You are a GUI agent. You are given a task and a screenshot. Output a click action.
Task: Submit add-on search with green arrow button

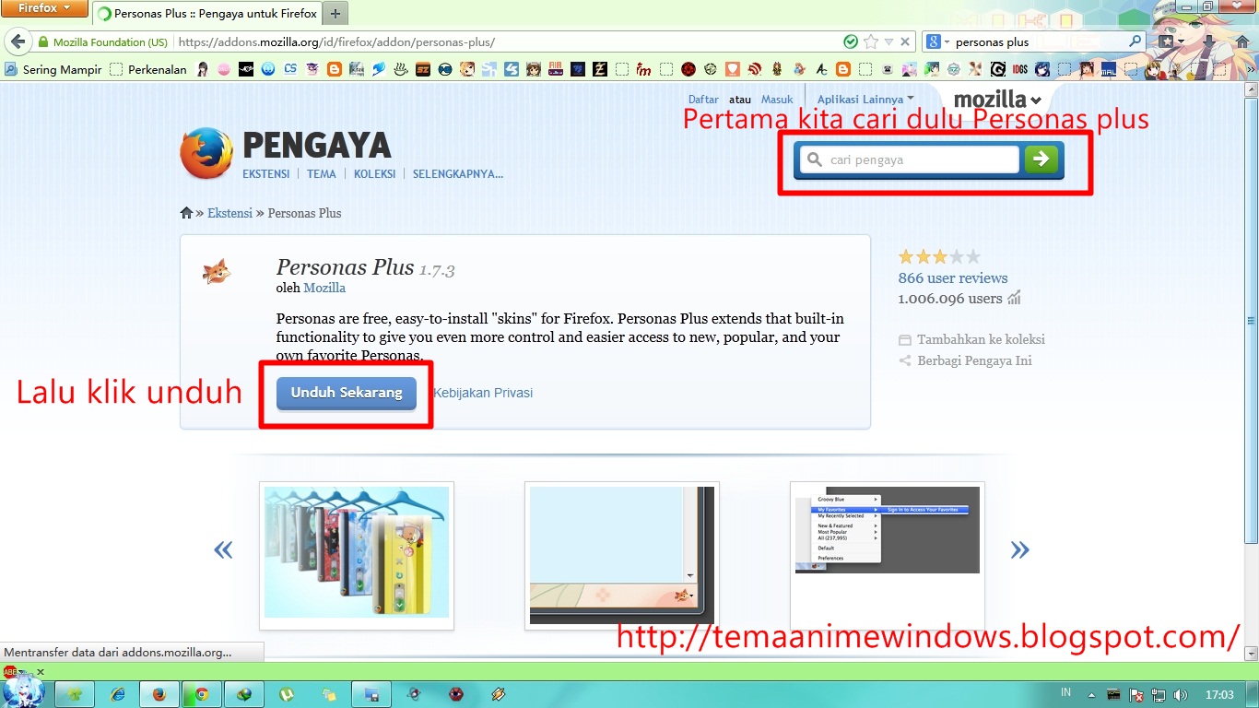pyautogui.click(x=1041, y=159)
